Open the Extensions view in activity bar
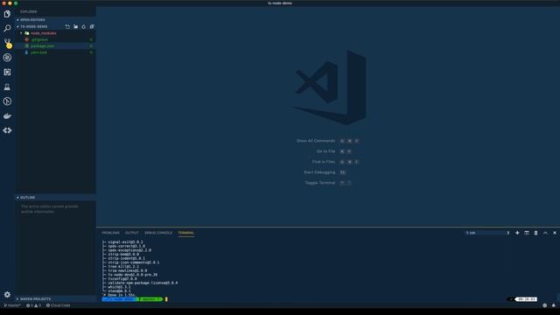The width and height of the screenshot is (560, 315). point(7,72)
